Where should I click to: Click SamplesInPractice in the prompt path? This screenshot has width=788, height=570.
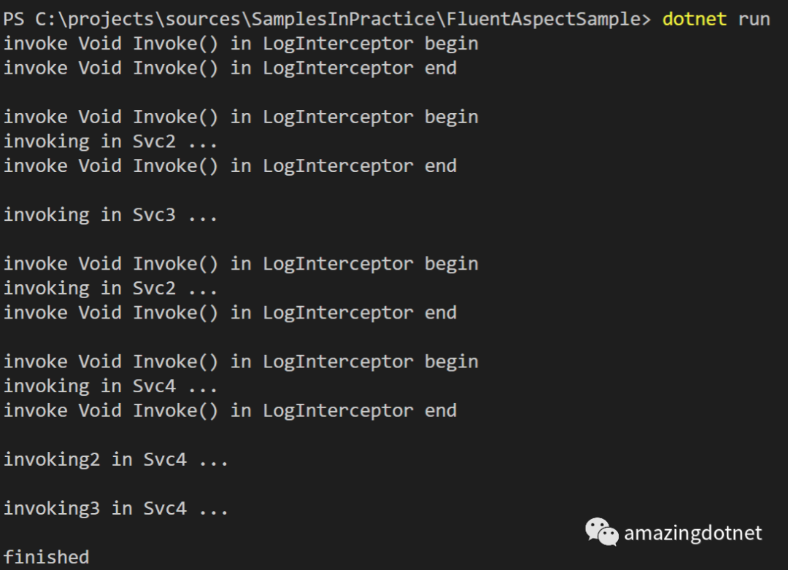343,19
